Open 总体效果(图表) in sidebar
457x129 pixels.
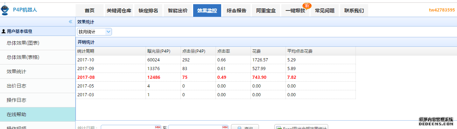(x=38, y=43)
